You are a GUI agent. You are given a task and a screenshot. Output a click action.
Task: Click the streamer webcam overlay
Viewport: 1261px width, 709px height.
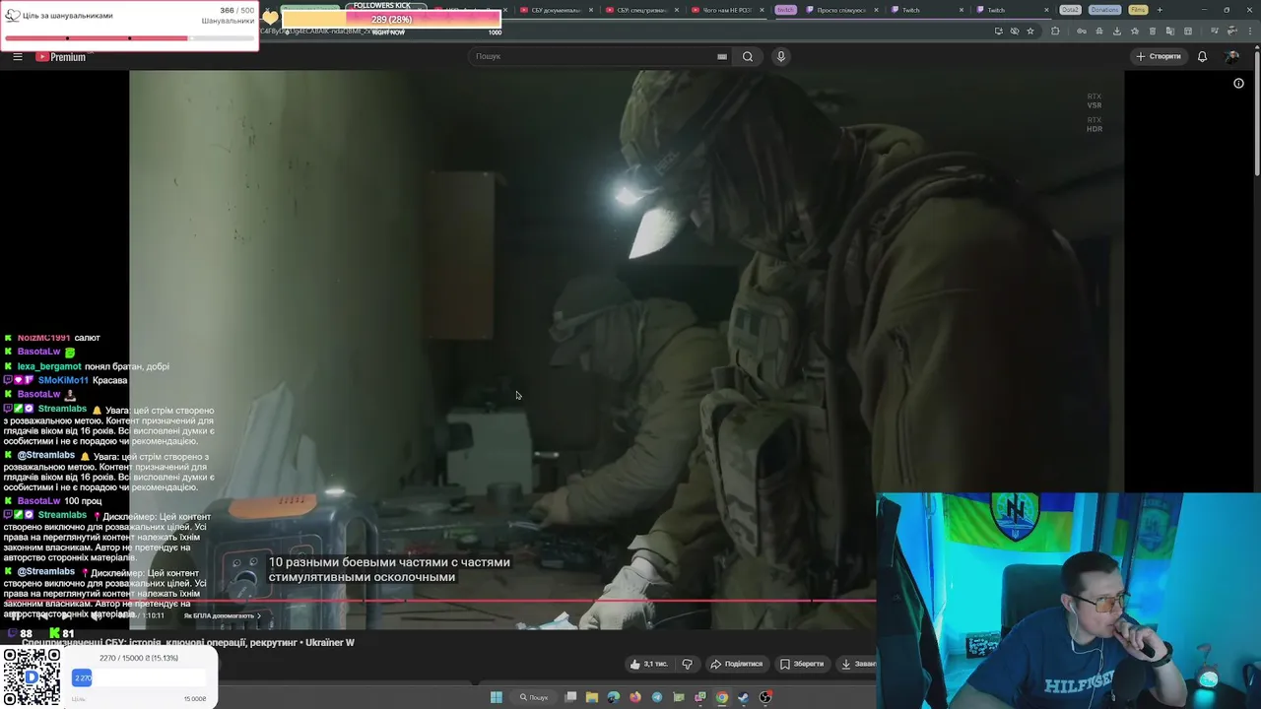[x=1068, y=601]
